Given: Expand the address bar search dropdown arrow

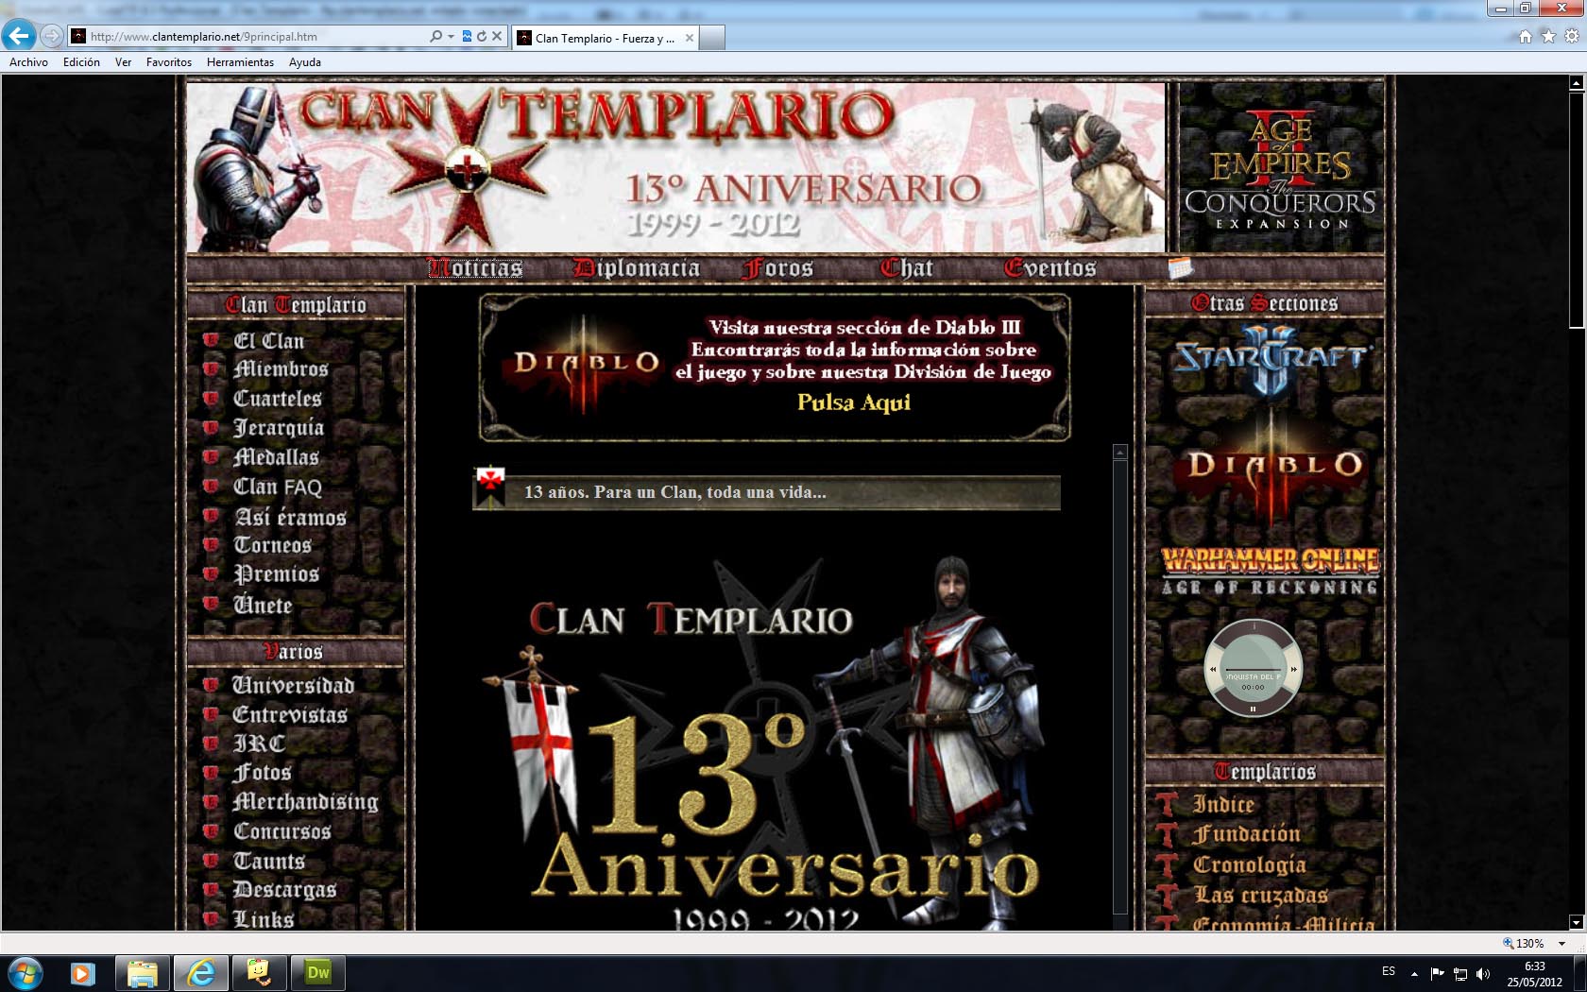Looking at the screenshot, I should pos(451,37).
